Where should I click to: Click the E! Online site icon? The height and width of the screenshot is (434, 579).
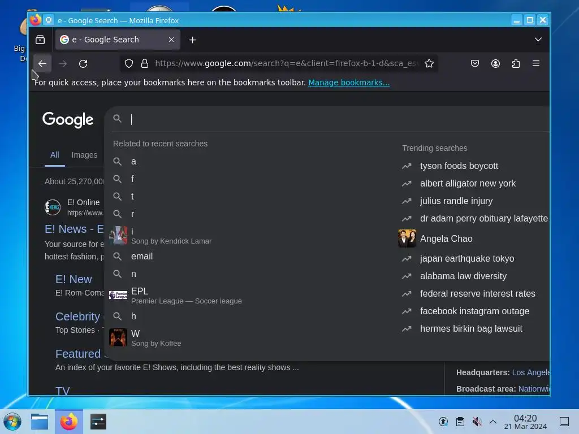(x=53, y=207)
